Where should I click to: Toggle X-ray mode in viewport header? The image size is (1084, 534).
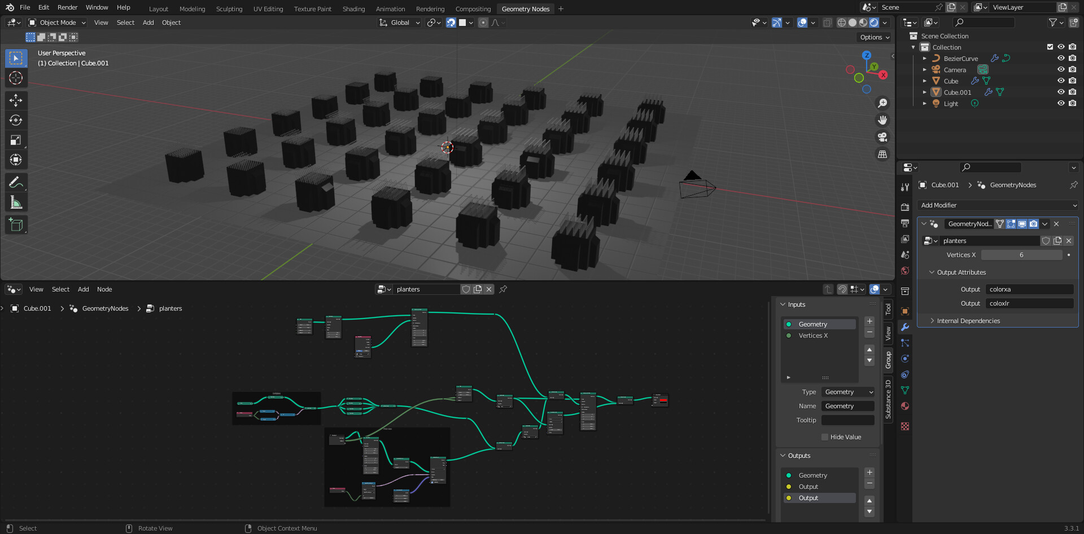click(828, 23)
